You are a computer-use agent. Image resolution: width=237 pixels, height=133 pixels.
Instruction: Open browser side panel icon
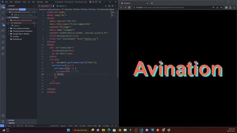point(226,7)
